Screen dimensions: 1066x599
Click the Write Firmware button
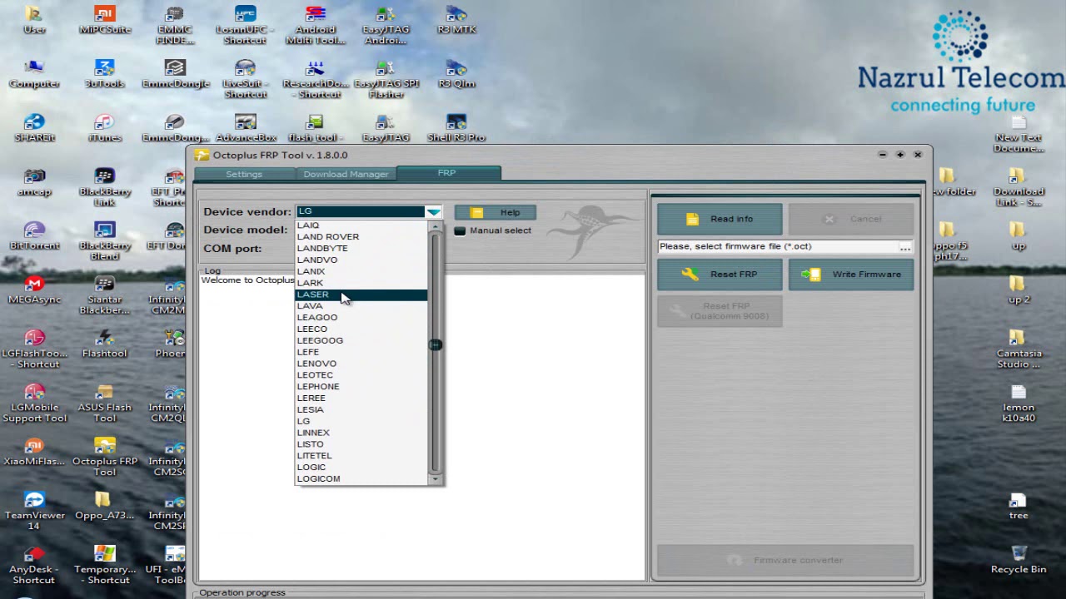click(851, 275)
